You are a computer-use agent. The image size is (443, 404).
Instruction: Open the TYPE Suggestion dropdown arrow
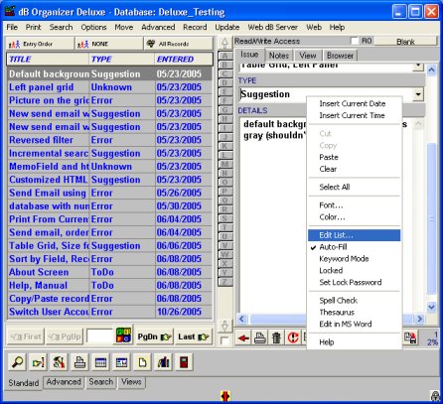(x=418, y=94)
